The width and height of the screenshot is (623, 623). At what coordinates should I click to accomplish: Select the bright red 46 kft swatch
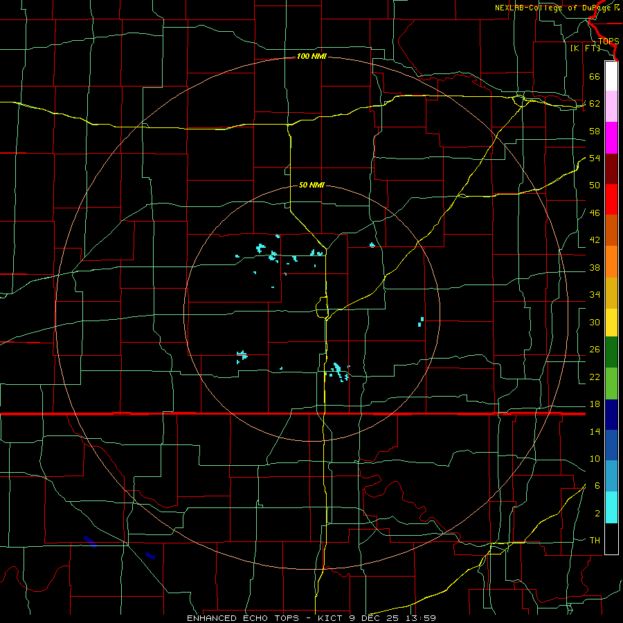tap(611, 199)
